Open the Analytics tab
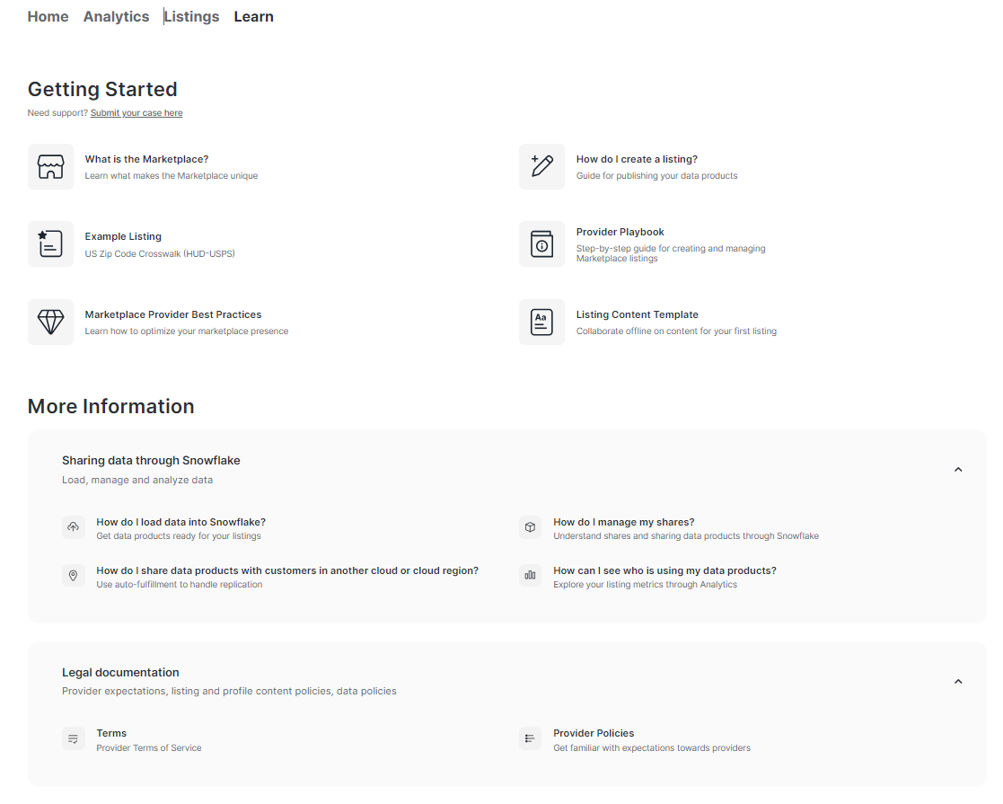The width and height of the screenshot is (1003, 804). [116, 16]
